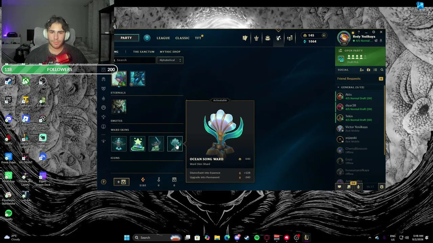This screenshot has height=243, width=433.
Task: Click the blue alert exclamation icon
Action: pyautogui.click(x=147, y=38)
